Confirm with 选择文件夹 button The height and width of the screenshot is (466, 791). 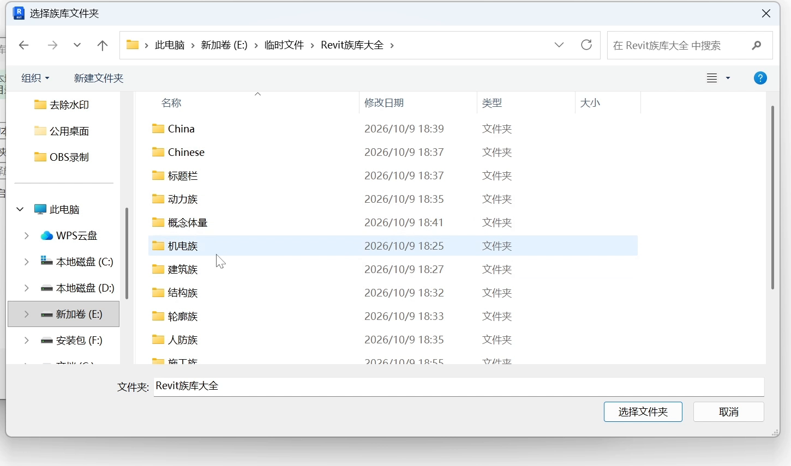[643, 411]
